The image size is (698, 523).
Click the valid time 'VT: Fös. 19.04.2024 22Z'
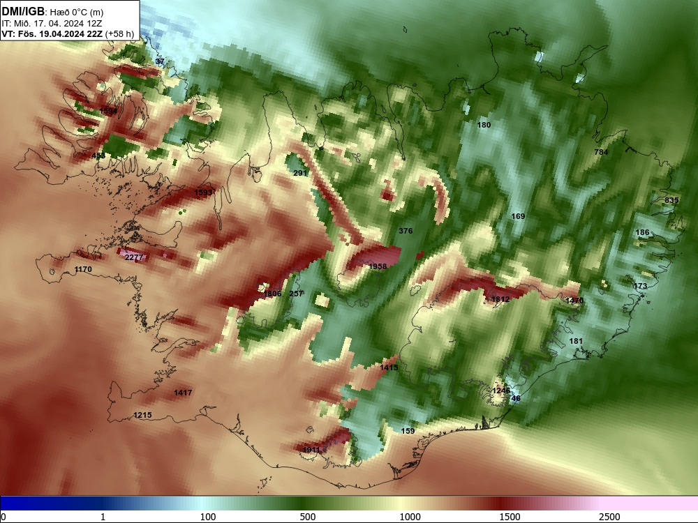pyautogui.click(x=52, y=33)
